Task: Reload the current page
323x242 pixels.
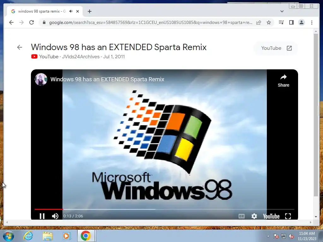Action: pos(32,22)
